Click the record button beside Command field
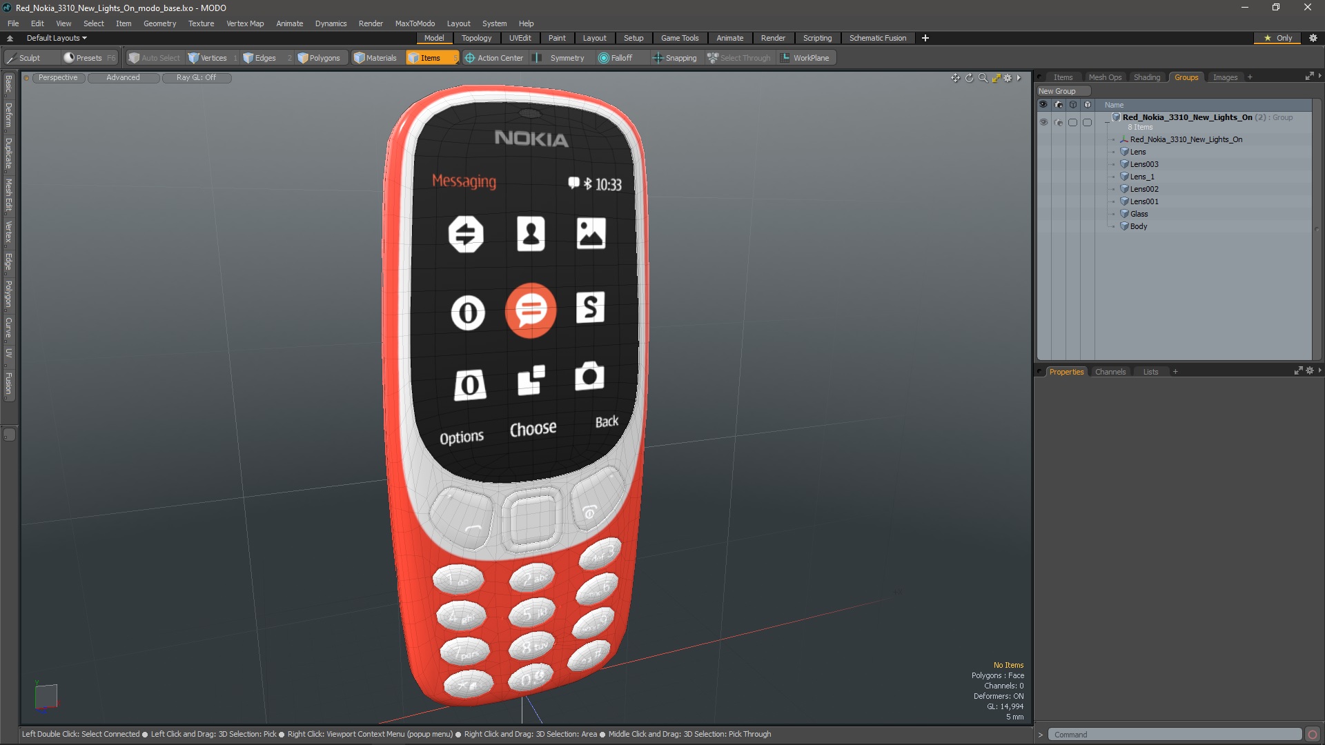This screenshot has height=745, width=1325. 1313,735
